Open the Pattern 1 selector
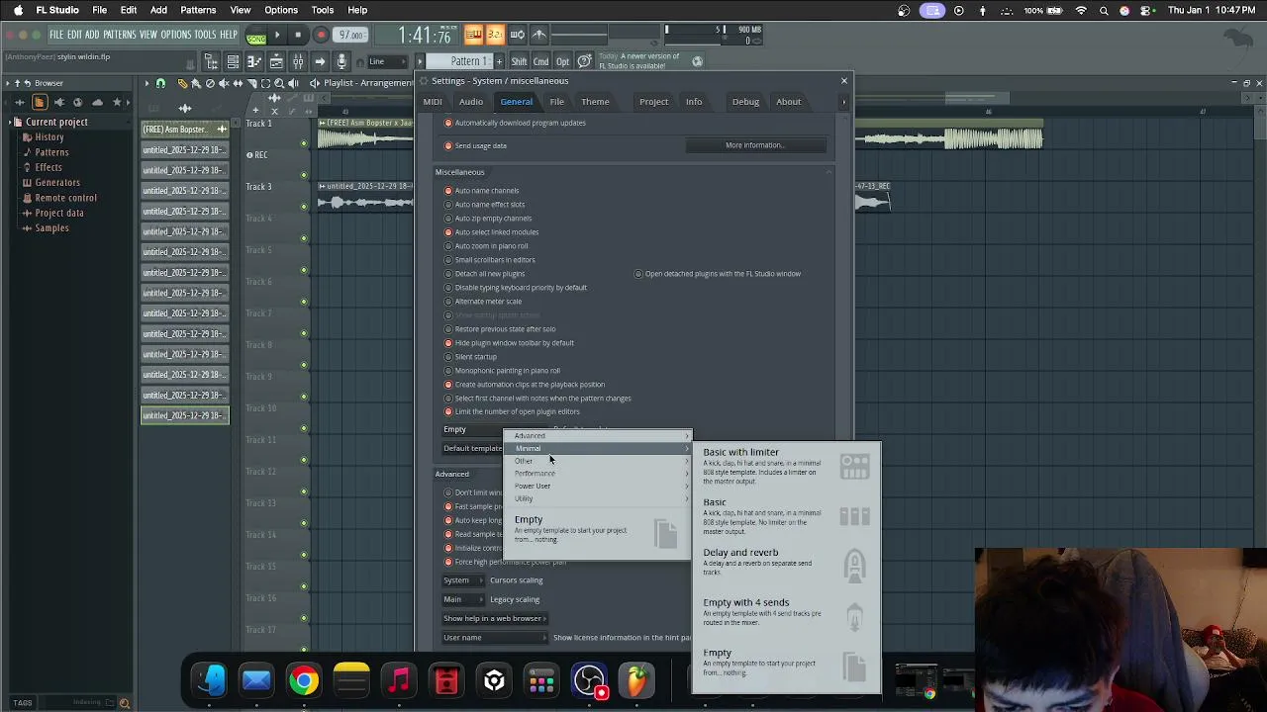 point(460,61)
